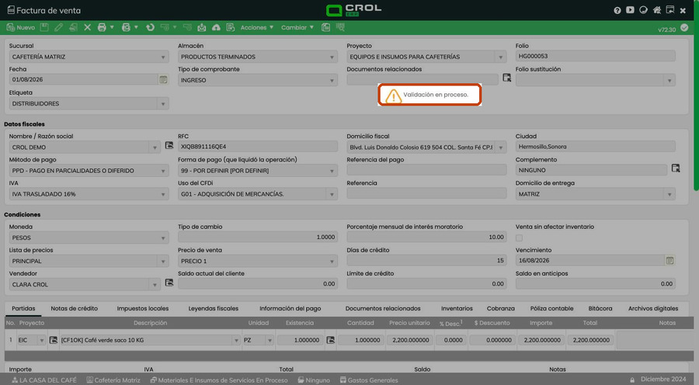Expand the Método de pago dropdown
The height and width of the screenshot is (385, 699).
[163, 171]
